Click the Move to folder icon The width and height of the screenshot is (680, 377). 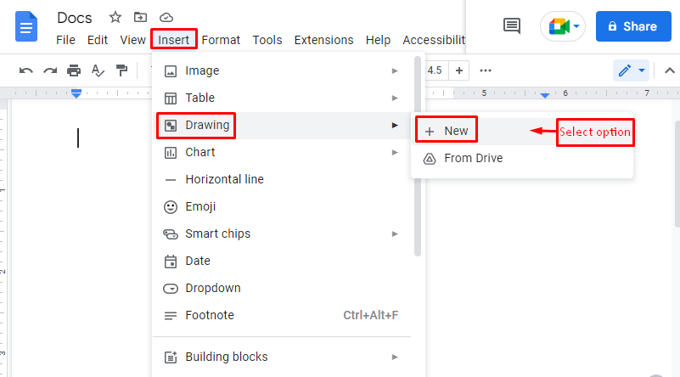(x=140, y=17)
